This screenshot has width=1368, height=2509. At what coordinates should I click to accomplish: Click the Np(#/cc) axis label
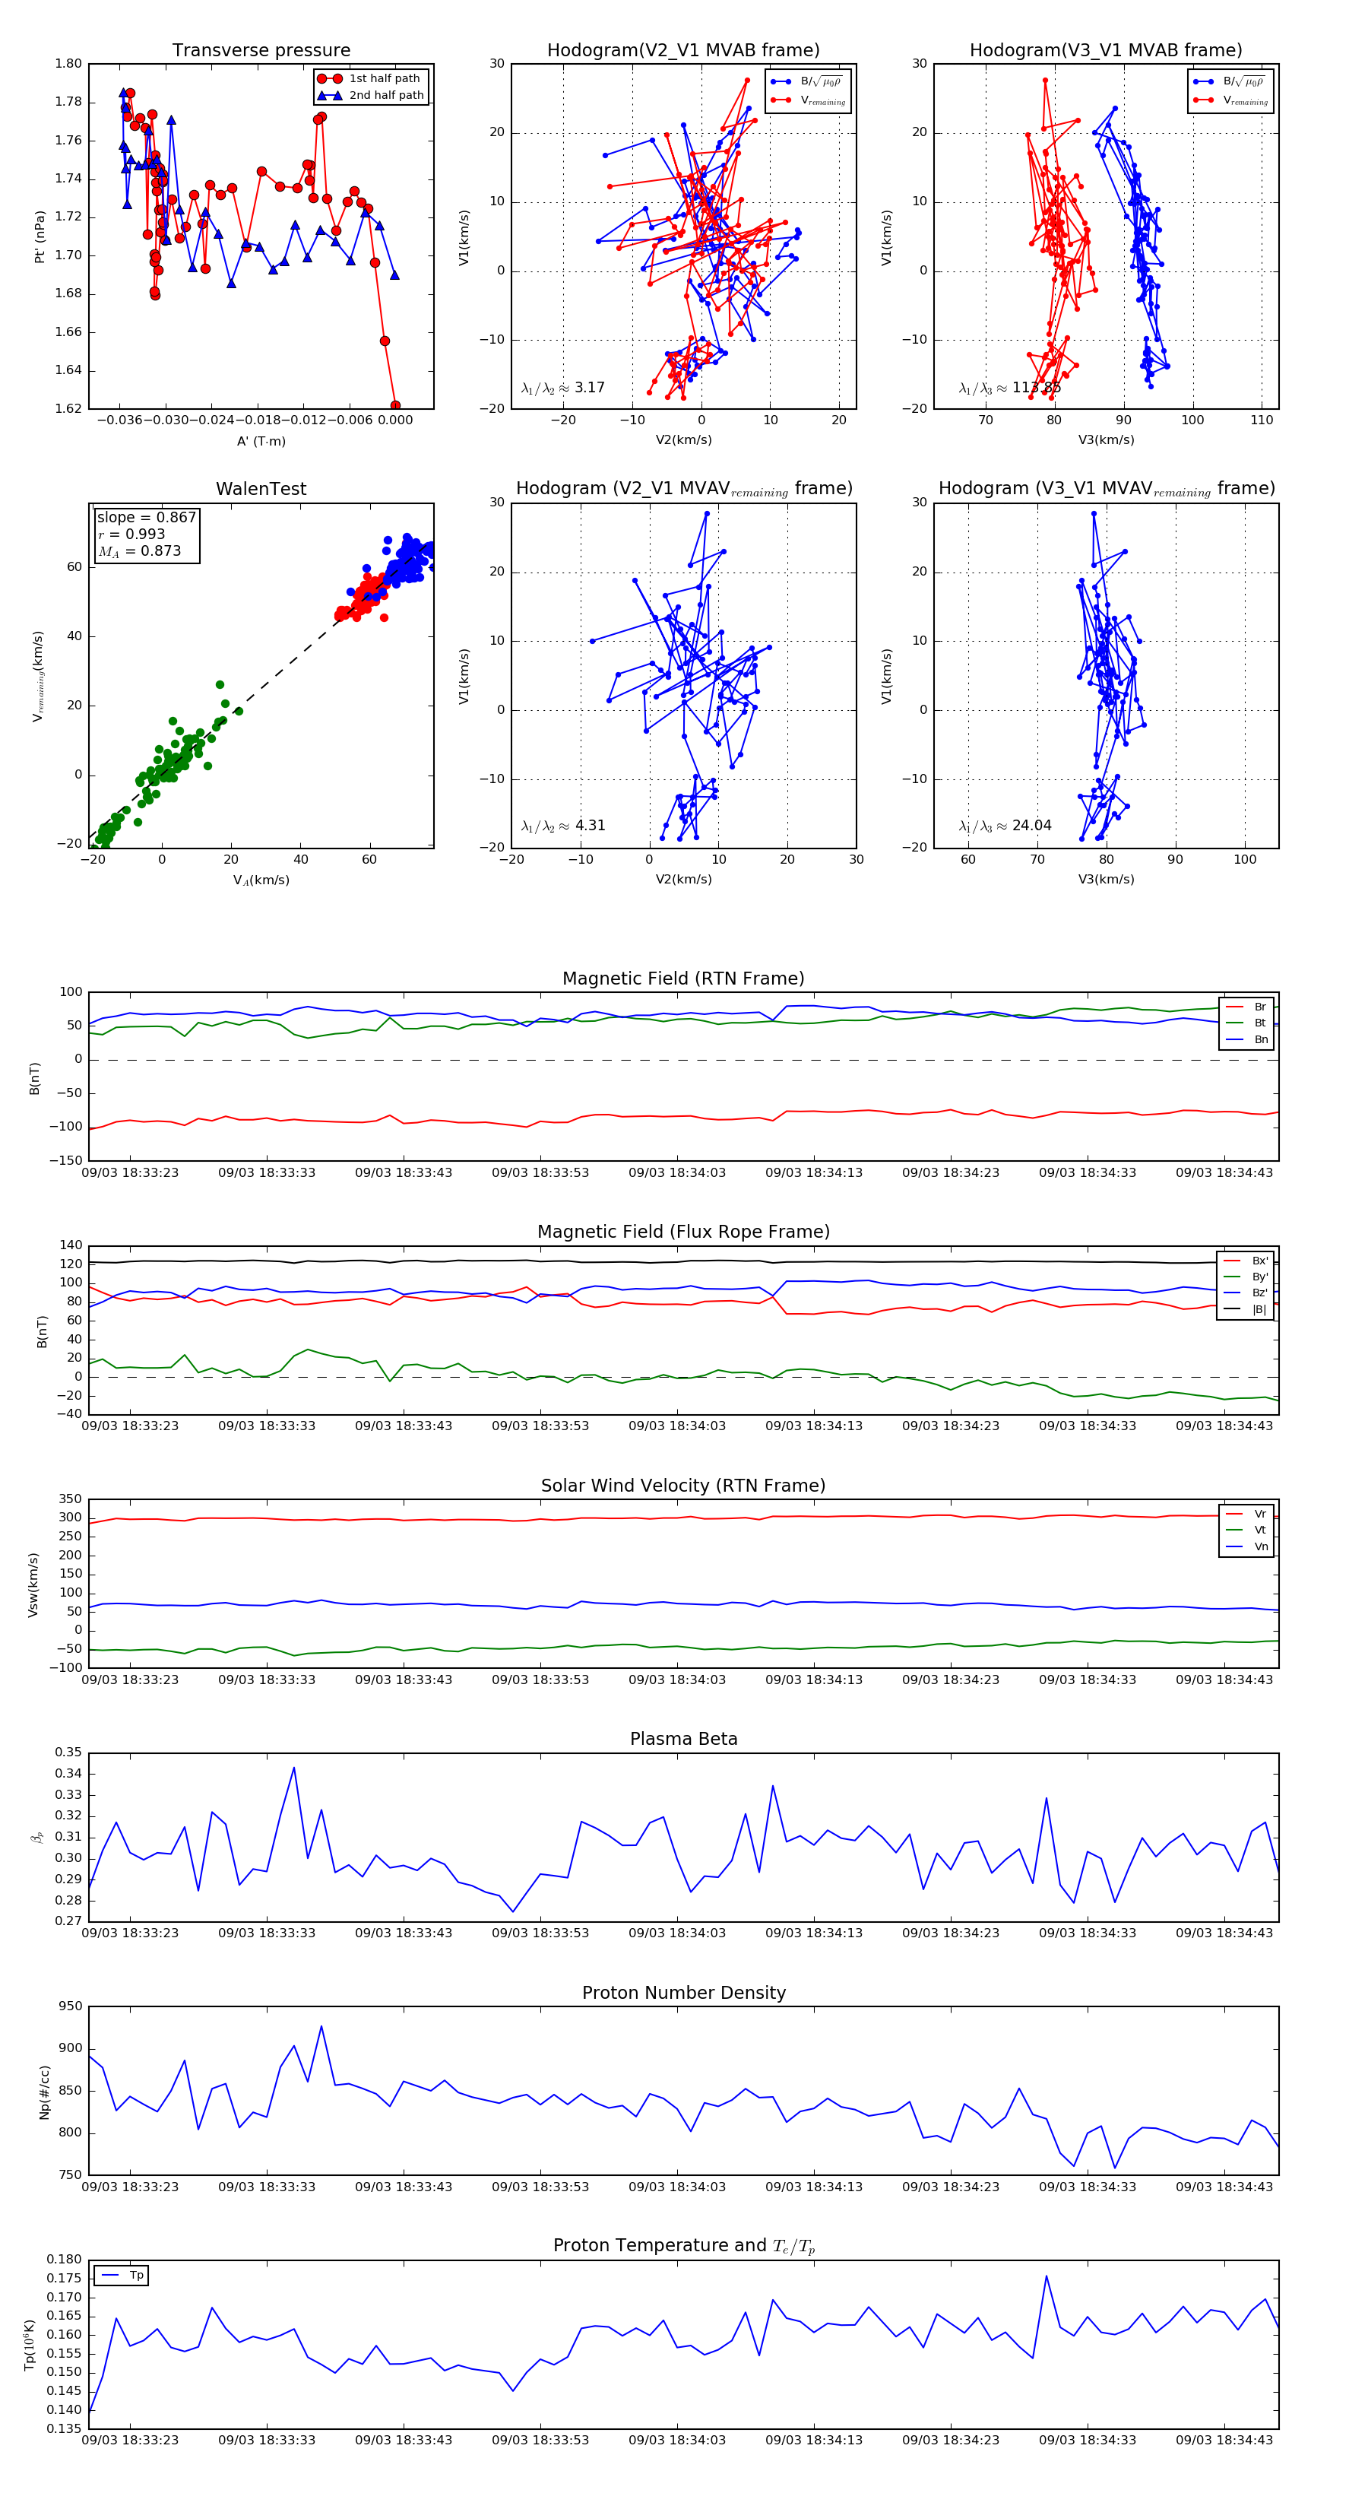(44, 2091)
